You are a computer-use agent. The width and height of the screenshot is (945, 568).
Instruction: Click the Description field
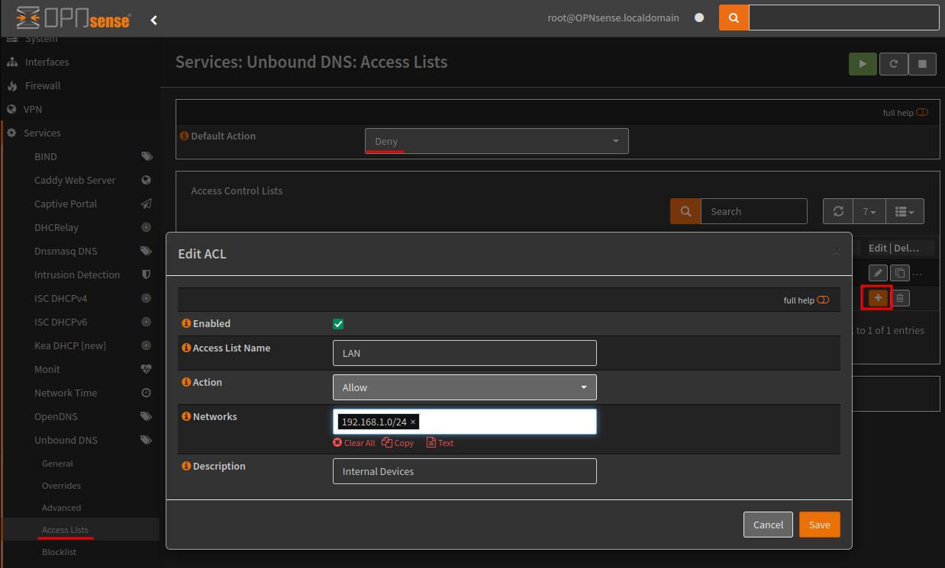[x=465, y=471]
